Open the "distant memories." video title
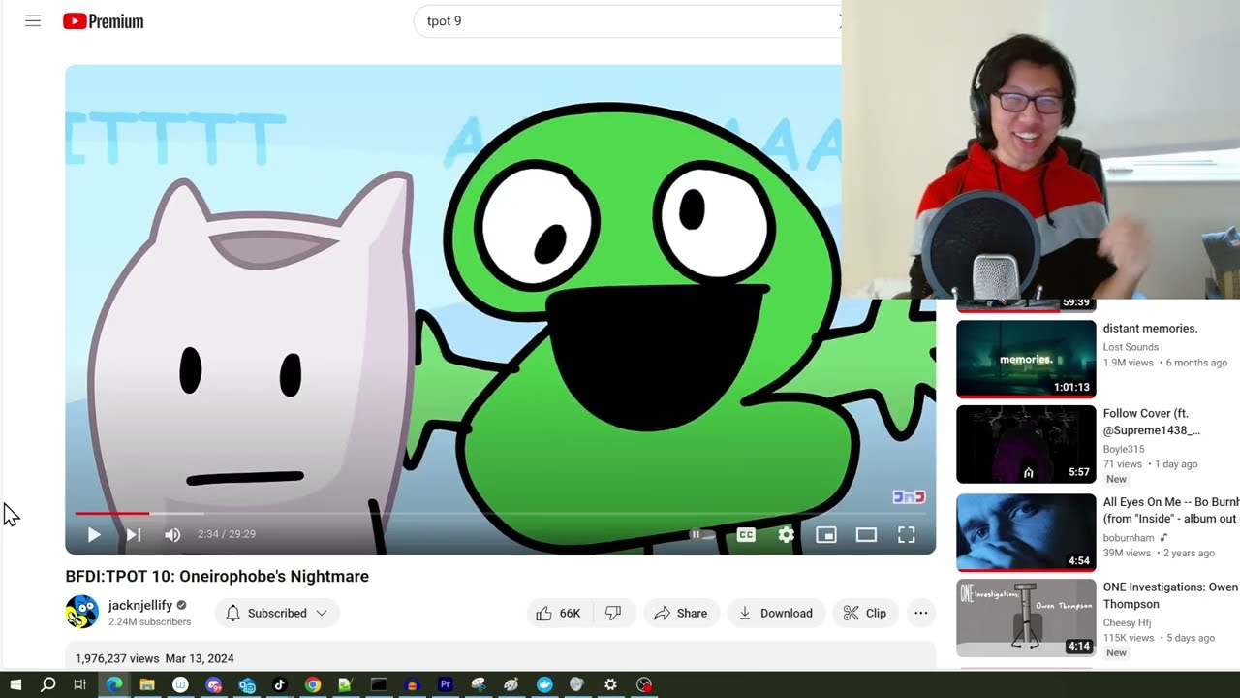This screenshot has height=698, width=1240. point(1150,329)
